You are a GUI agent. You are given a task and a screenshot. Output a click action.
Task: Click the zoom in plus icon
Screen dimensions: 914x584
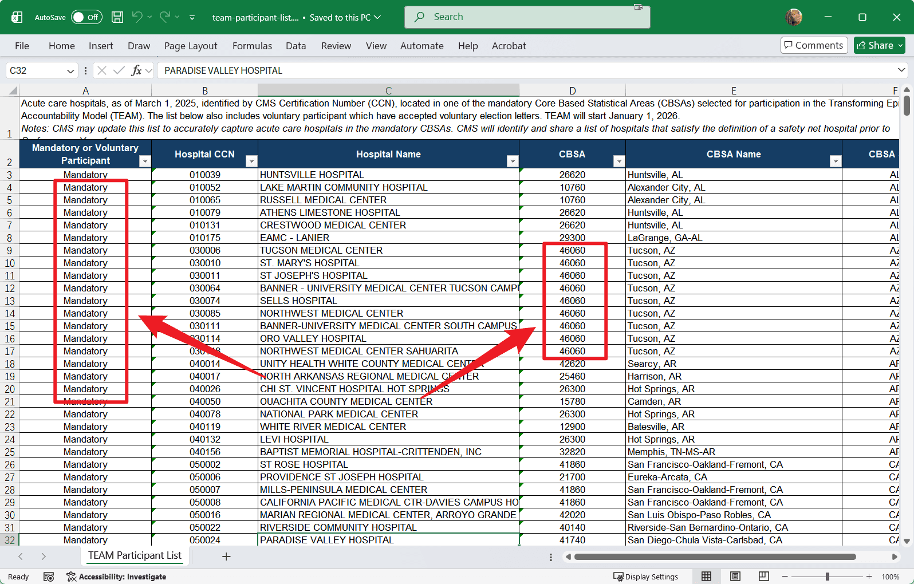tap(869, 577)
